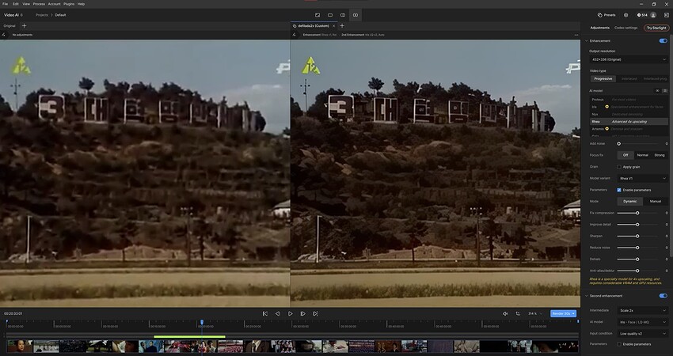Screen dimensions: 673x356
Task: Add a new preview tab with plus icon
Action: pyautogui.click(x=342, y=25)
